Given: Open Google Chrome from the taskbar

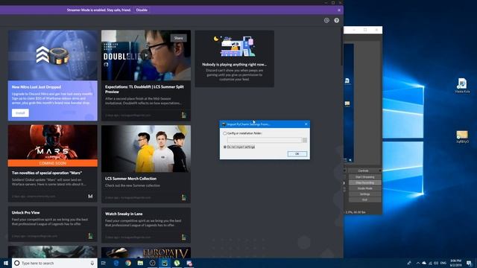Looking at the screenshot, I should pos(128,263).
